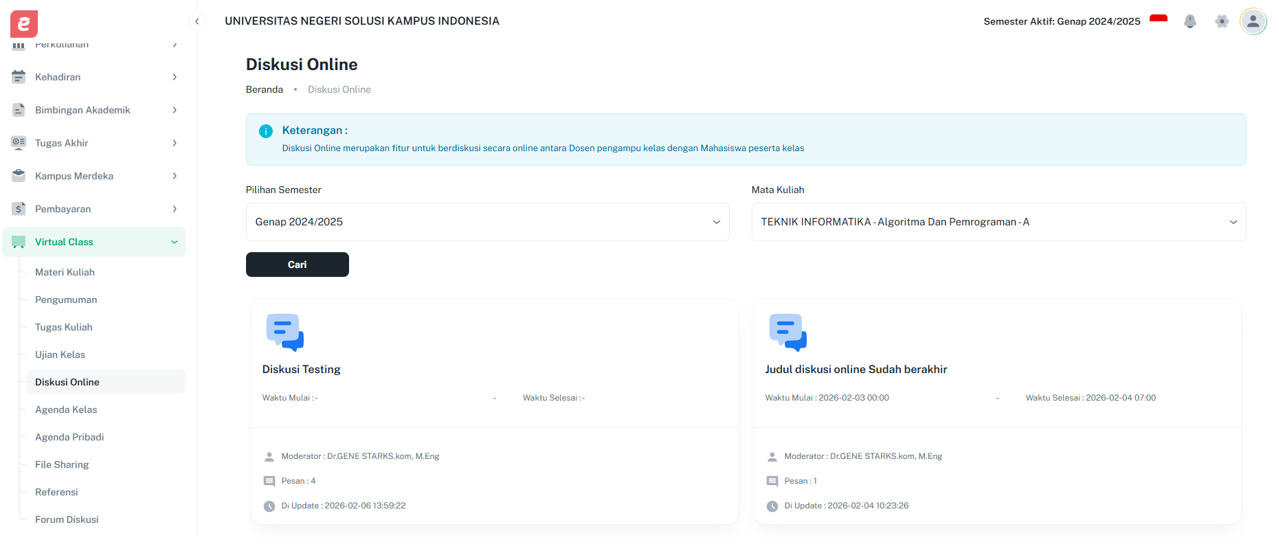Click the Diskusi Online breadcrumb text
The width and height of the screenshot is (1285, 538).
point(339,89)
